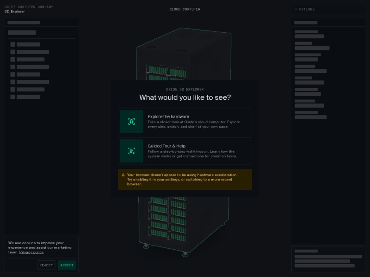Click the 'Take a closer look at Oxide's cloud computer' description
The width and height of the screenshot is (370, 277).
(194, 124)
